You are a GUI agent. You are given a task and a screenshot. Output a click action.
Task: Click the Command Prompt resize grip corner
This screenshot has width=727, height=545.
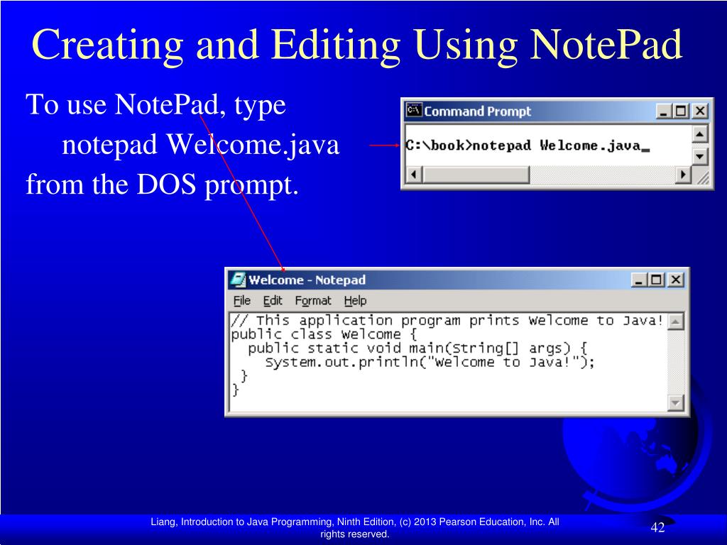coord(703,177)
